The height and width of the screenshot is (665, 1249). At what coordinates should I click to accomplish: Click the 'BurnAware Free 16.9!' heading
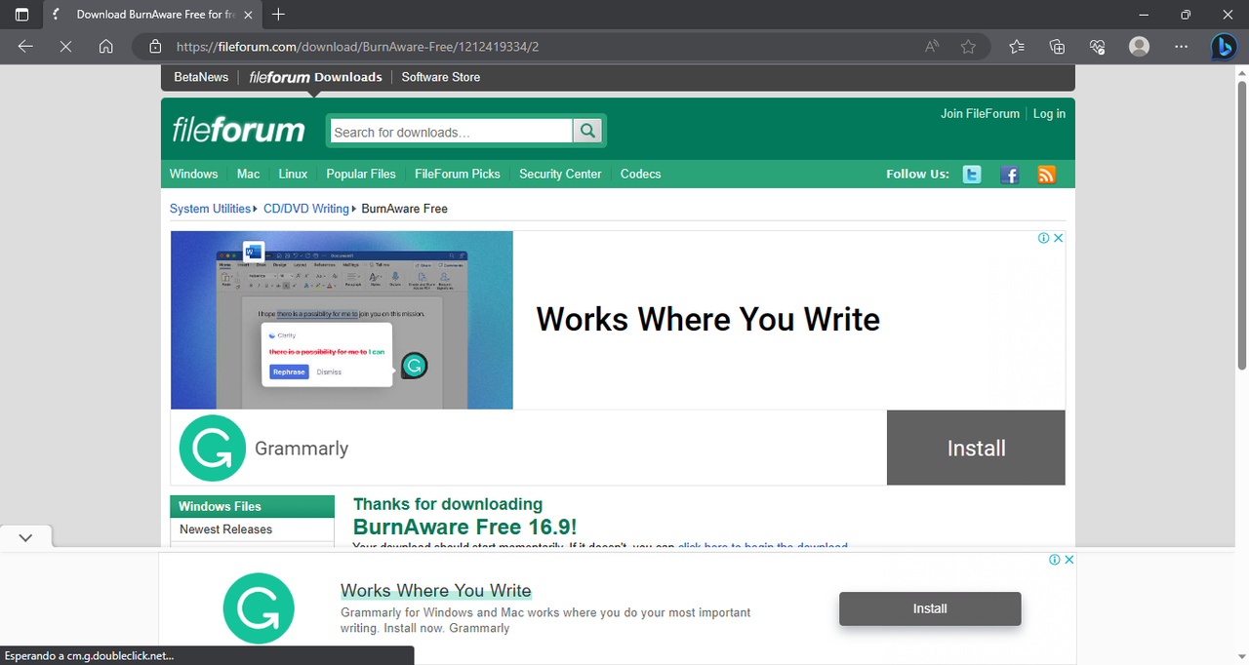pos(464,527)
